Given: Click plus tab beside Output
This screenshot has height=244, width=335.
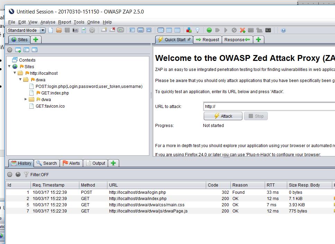Looking at the screenshot, I should click(113, 163).
